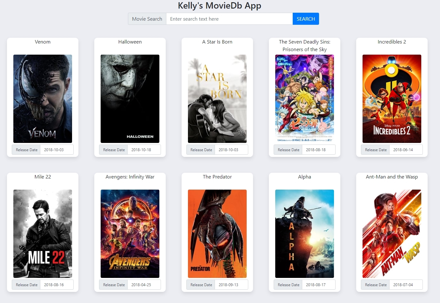Click A Star Is Born's date value
The image size is (440, 303).
tap(231, 150)
